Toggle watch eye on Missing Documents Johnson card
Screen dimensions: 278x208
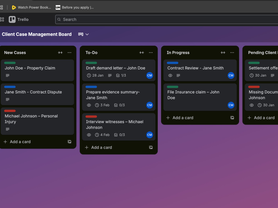pos(252,105)
